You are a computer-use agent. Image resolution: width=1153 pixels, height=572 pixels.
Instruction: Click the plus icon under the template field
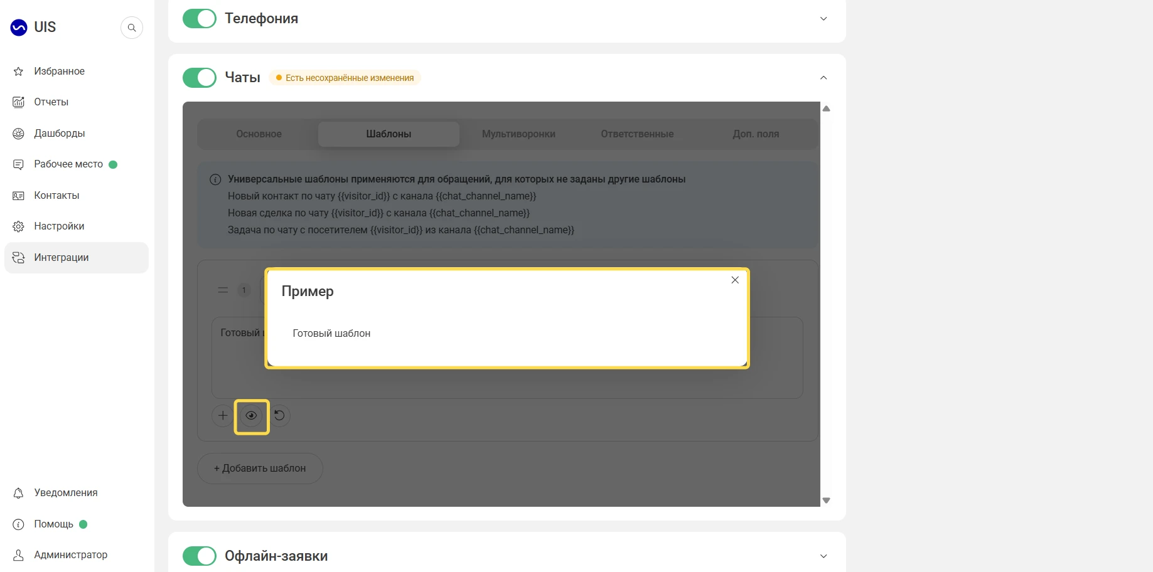[223, 416]
